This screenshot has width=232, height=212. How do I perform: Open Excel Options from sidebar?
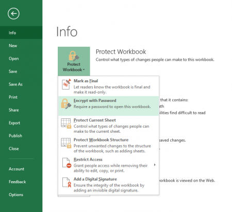[16, 195]
